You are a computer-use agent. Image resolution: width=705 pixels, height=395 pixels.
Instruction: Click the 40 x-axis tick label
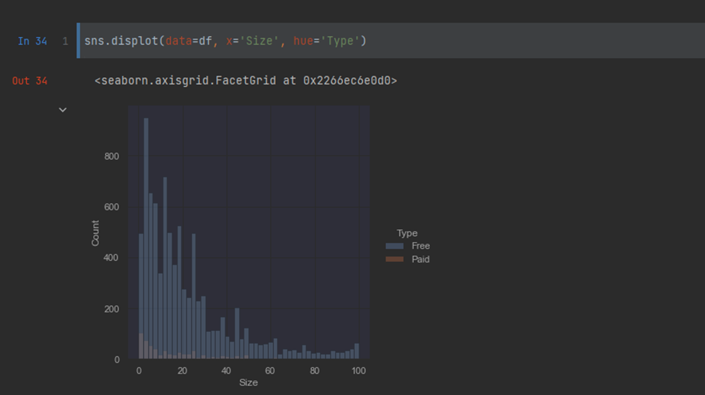(226, 371)
